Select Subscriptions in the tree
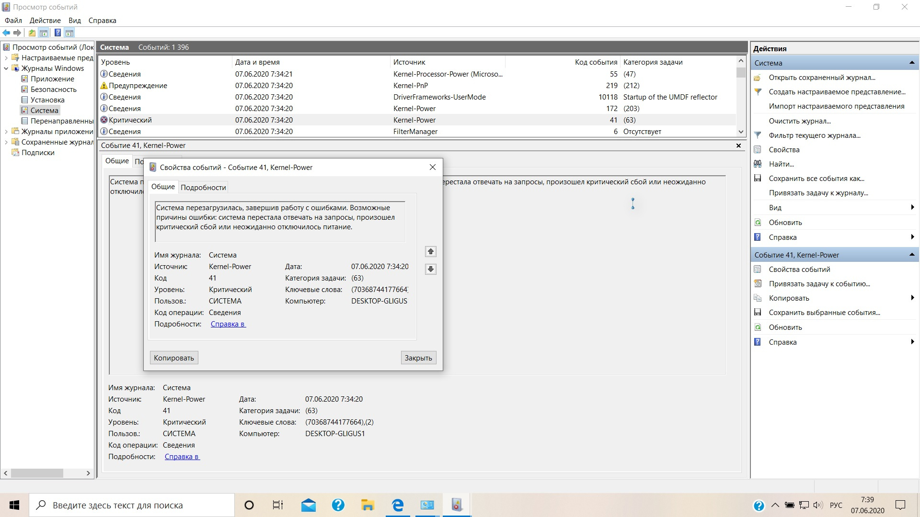This screenshot has height=517, width=920. click(x=38, y=153)
